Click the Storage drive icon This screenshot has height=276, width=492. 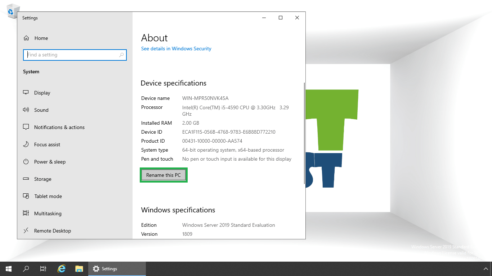click(26, 179)
